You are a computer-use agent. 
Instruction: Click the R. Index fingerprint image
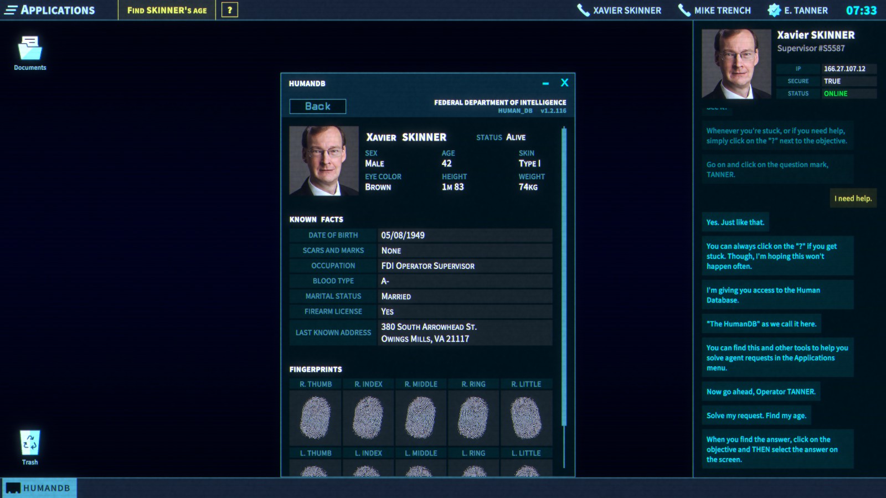pos(368,418)
